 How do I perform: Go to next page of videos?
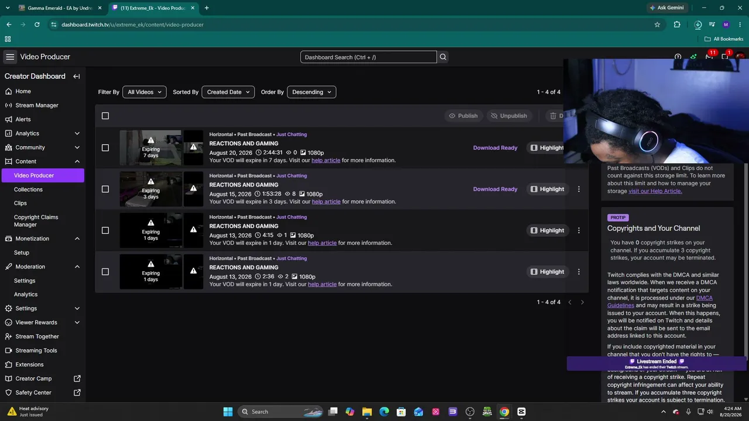[582, 302]
